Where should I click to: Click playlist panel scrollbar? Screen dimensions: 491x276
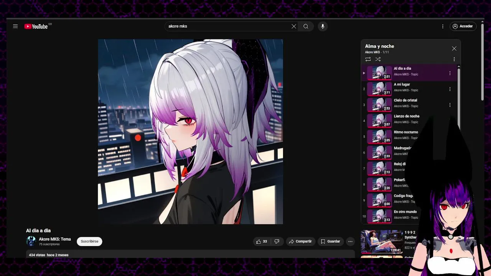pos(458,98)
